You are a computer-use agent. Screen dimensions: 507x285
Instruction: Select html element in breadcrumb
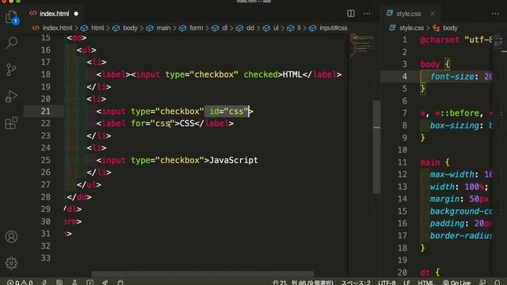[x=97, y=28]
